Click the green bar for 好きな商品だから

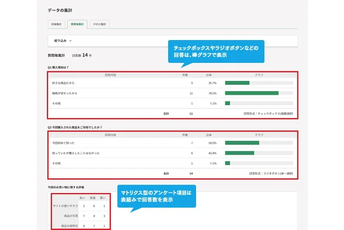(x=237, y=83)
